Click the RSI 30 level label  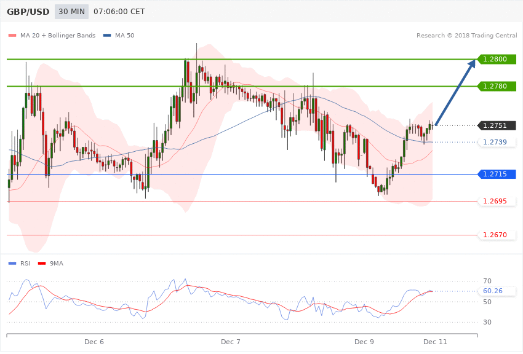point(487,323)
